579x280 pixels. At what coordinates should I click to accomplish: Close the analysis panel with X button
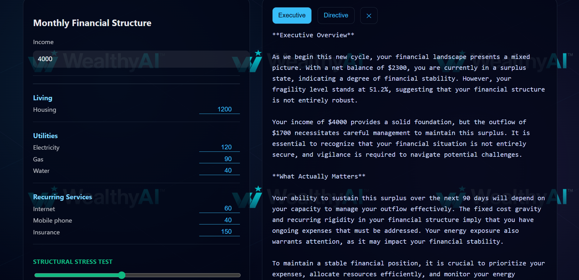[x=369, y=16]
